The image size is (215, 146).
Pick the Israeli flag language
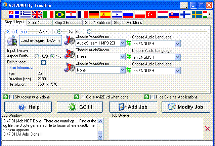[x=117, y=14]
